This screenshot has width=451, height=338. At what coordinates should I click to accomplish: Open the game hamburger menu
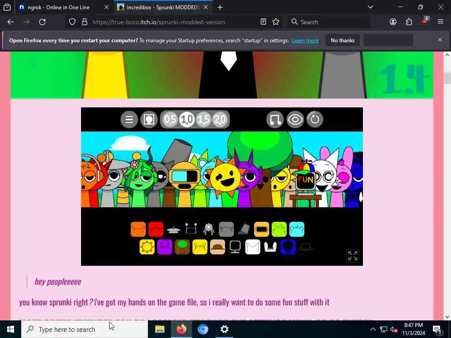pos(129,119)
